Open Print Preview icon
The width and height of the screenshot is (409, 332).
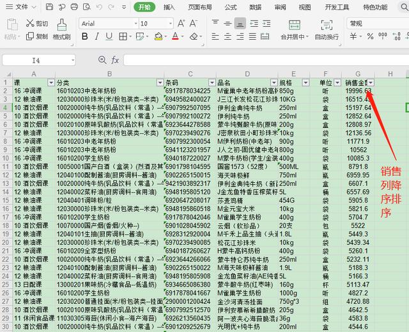(87, 7)
